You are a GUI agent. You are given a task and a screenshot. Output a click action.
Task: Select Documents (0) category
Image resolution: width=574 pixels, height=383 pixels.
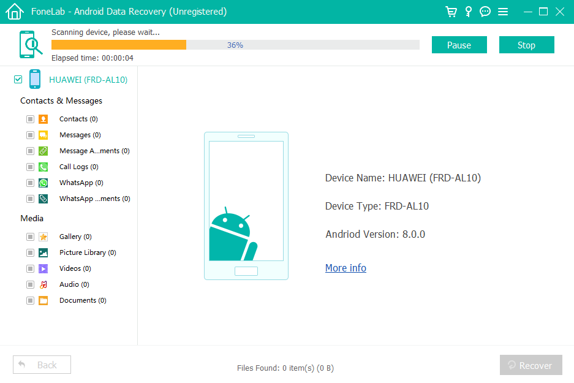click(83, 301)
